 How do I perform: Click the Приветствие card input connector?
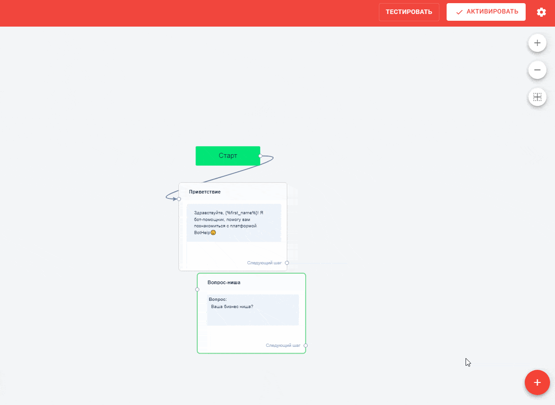point(179,199)
